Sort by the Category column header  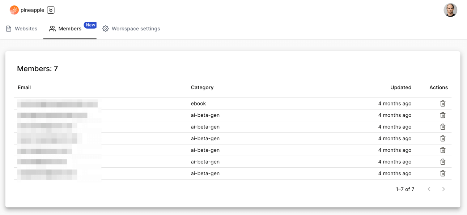pyautogui.click(x=202, y=87)
